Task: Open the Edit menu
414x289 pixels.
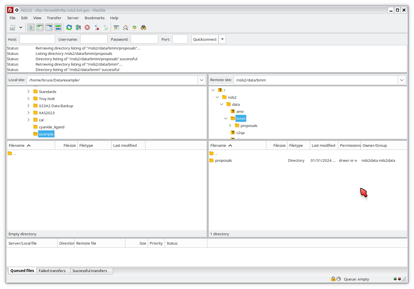Action: [x=24, y=18]
